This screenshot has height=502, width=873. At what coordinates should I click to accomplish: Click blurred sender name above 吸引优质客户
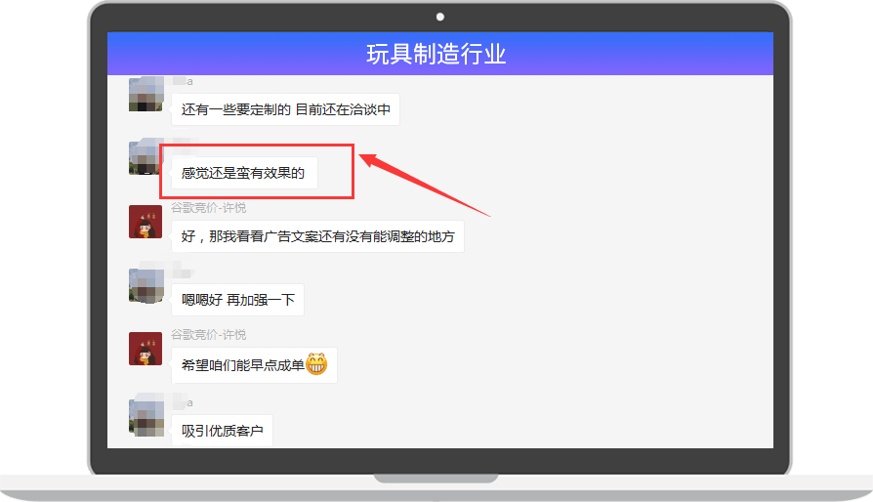coord(182,402)
